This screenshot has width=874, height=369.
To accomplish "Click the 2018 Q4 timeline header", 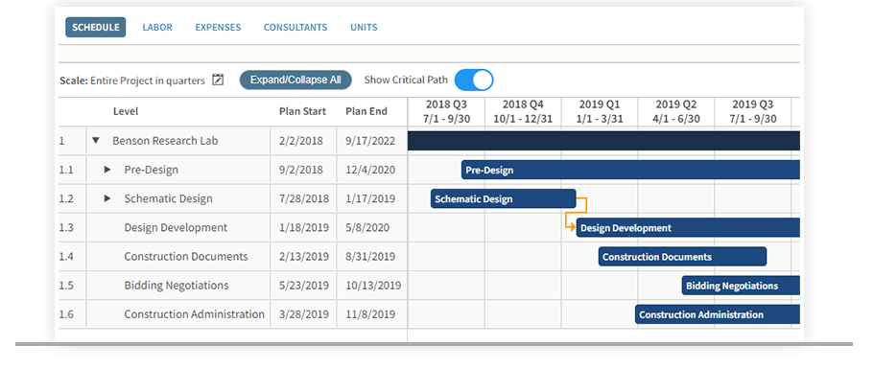I will point(523,112).
